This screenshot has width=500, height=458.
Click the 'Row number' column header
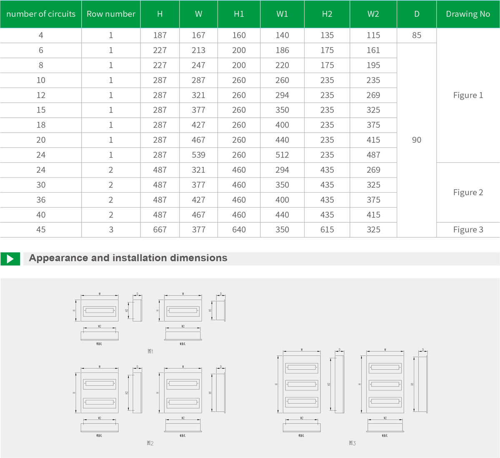coord(111,14)
